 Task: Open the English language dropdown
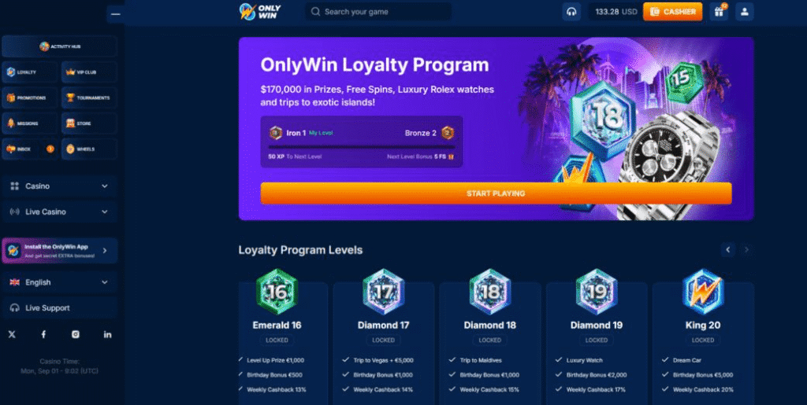click(x=60, y=282)
